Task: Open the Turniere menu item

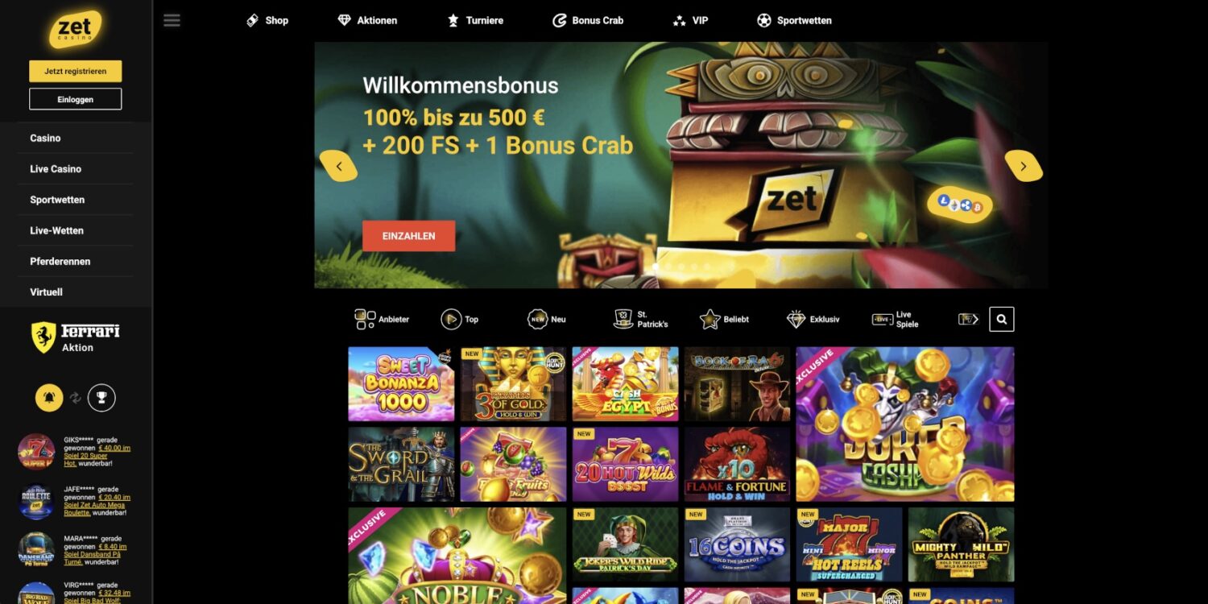Action: tap(475, 20)
